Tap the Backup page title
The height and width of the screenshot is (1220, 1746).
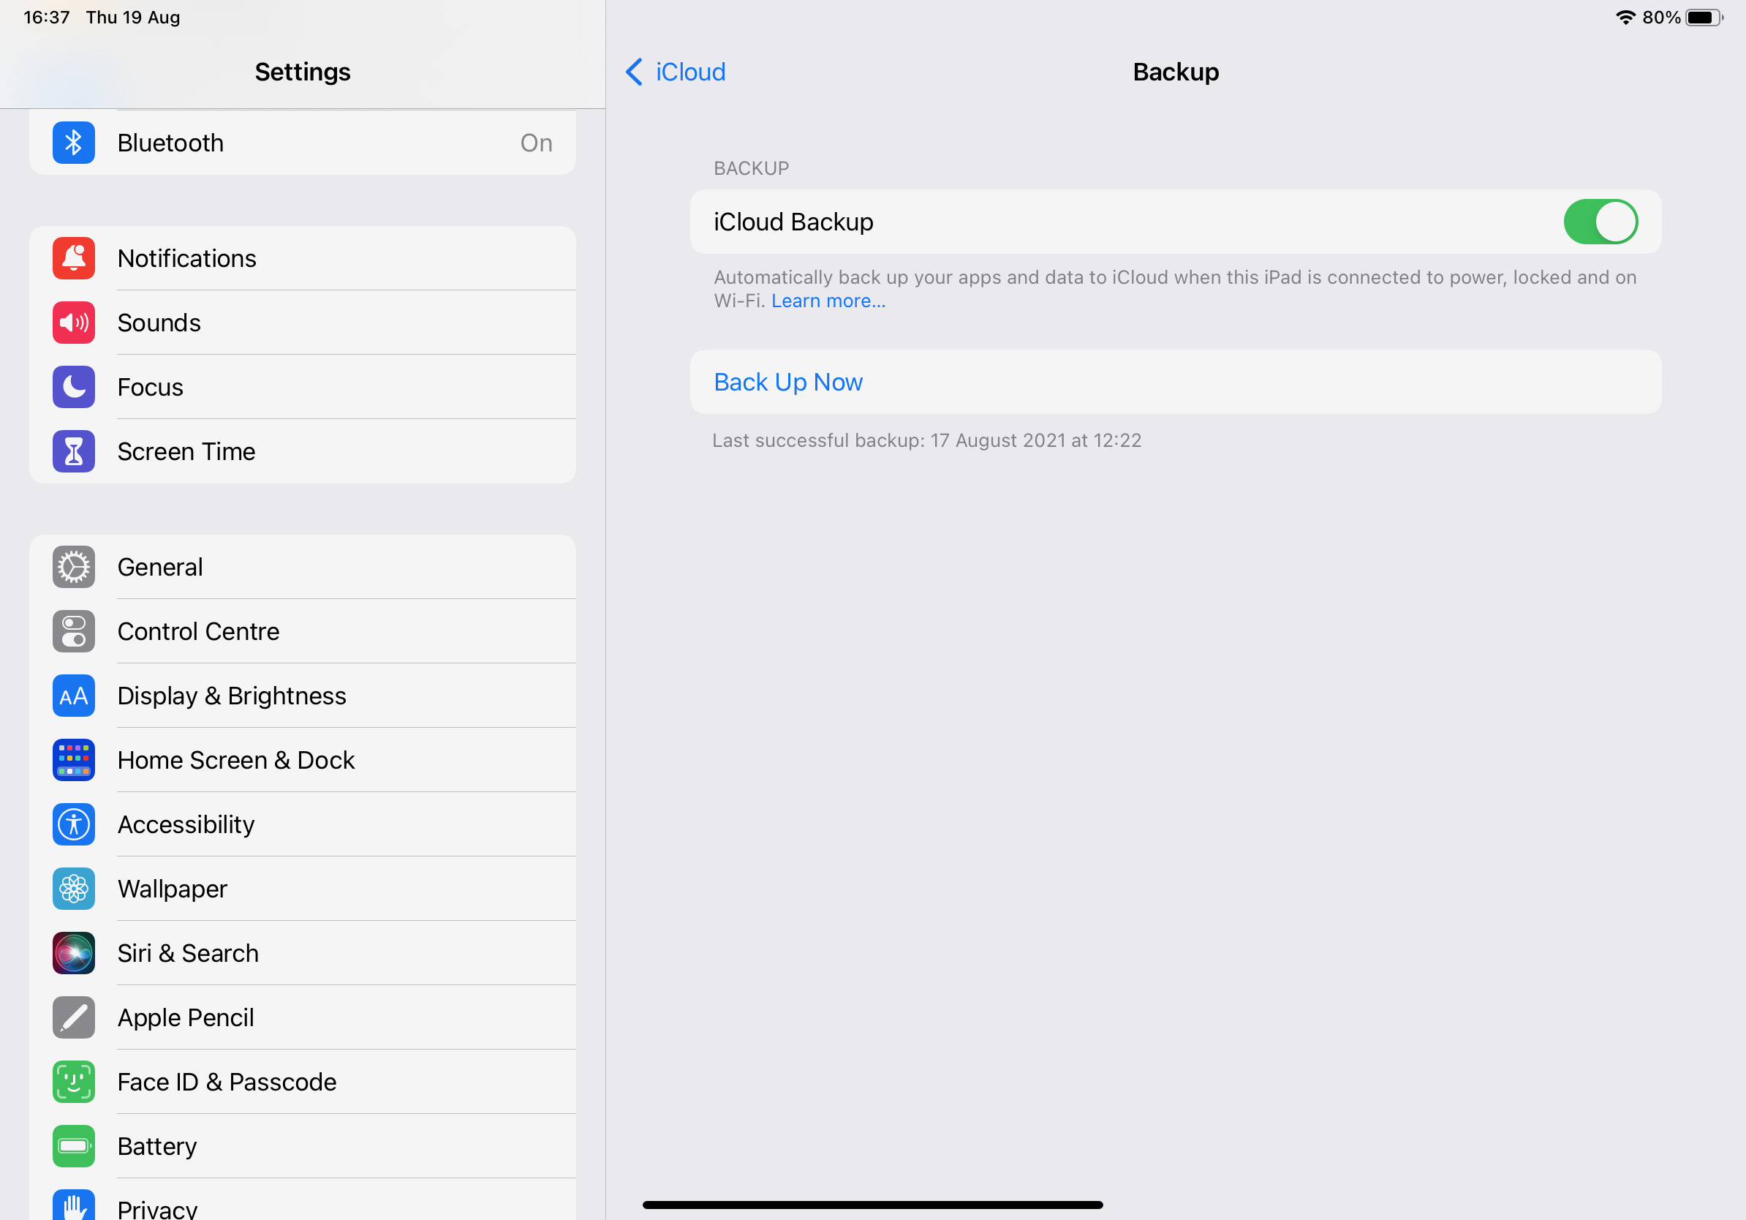point(1176,72)
